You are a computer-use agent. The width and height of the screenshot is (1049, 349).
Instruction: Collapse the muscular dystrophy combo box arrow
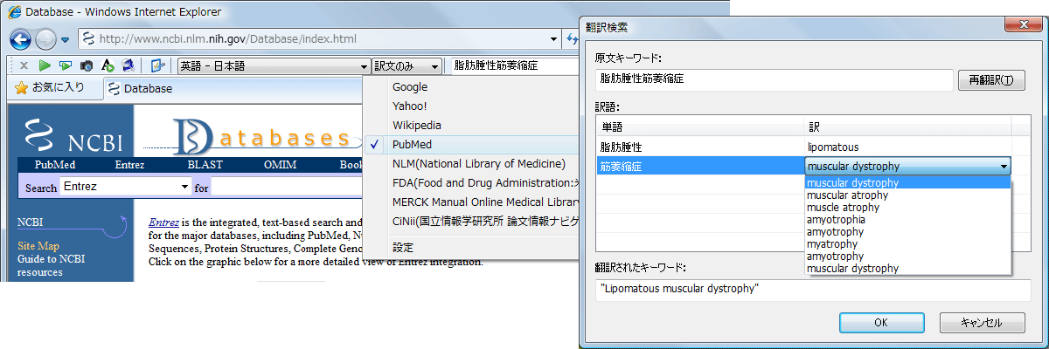click(x=1004, y=166)
